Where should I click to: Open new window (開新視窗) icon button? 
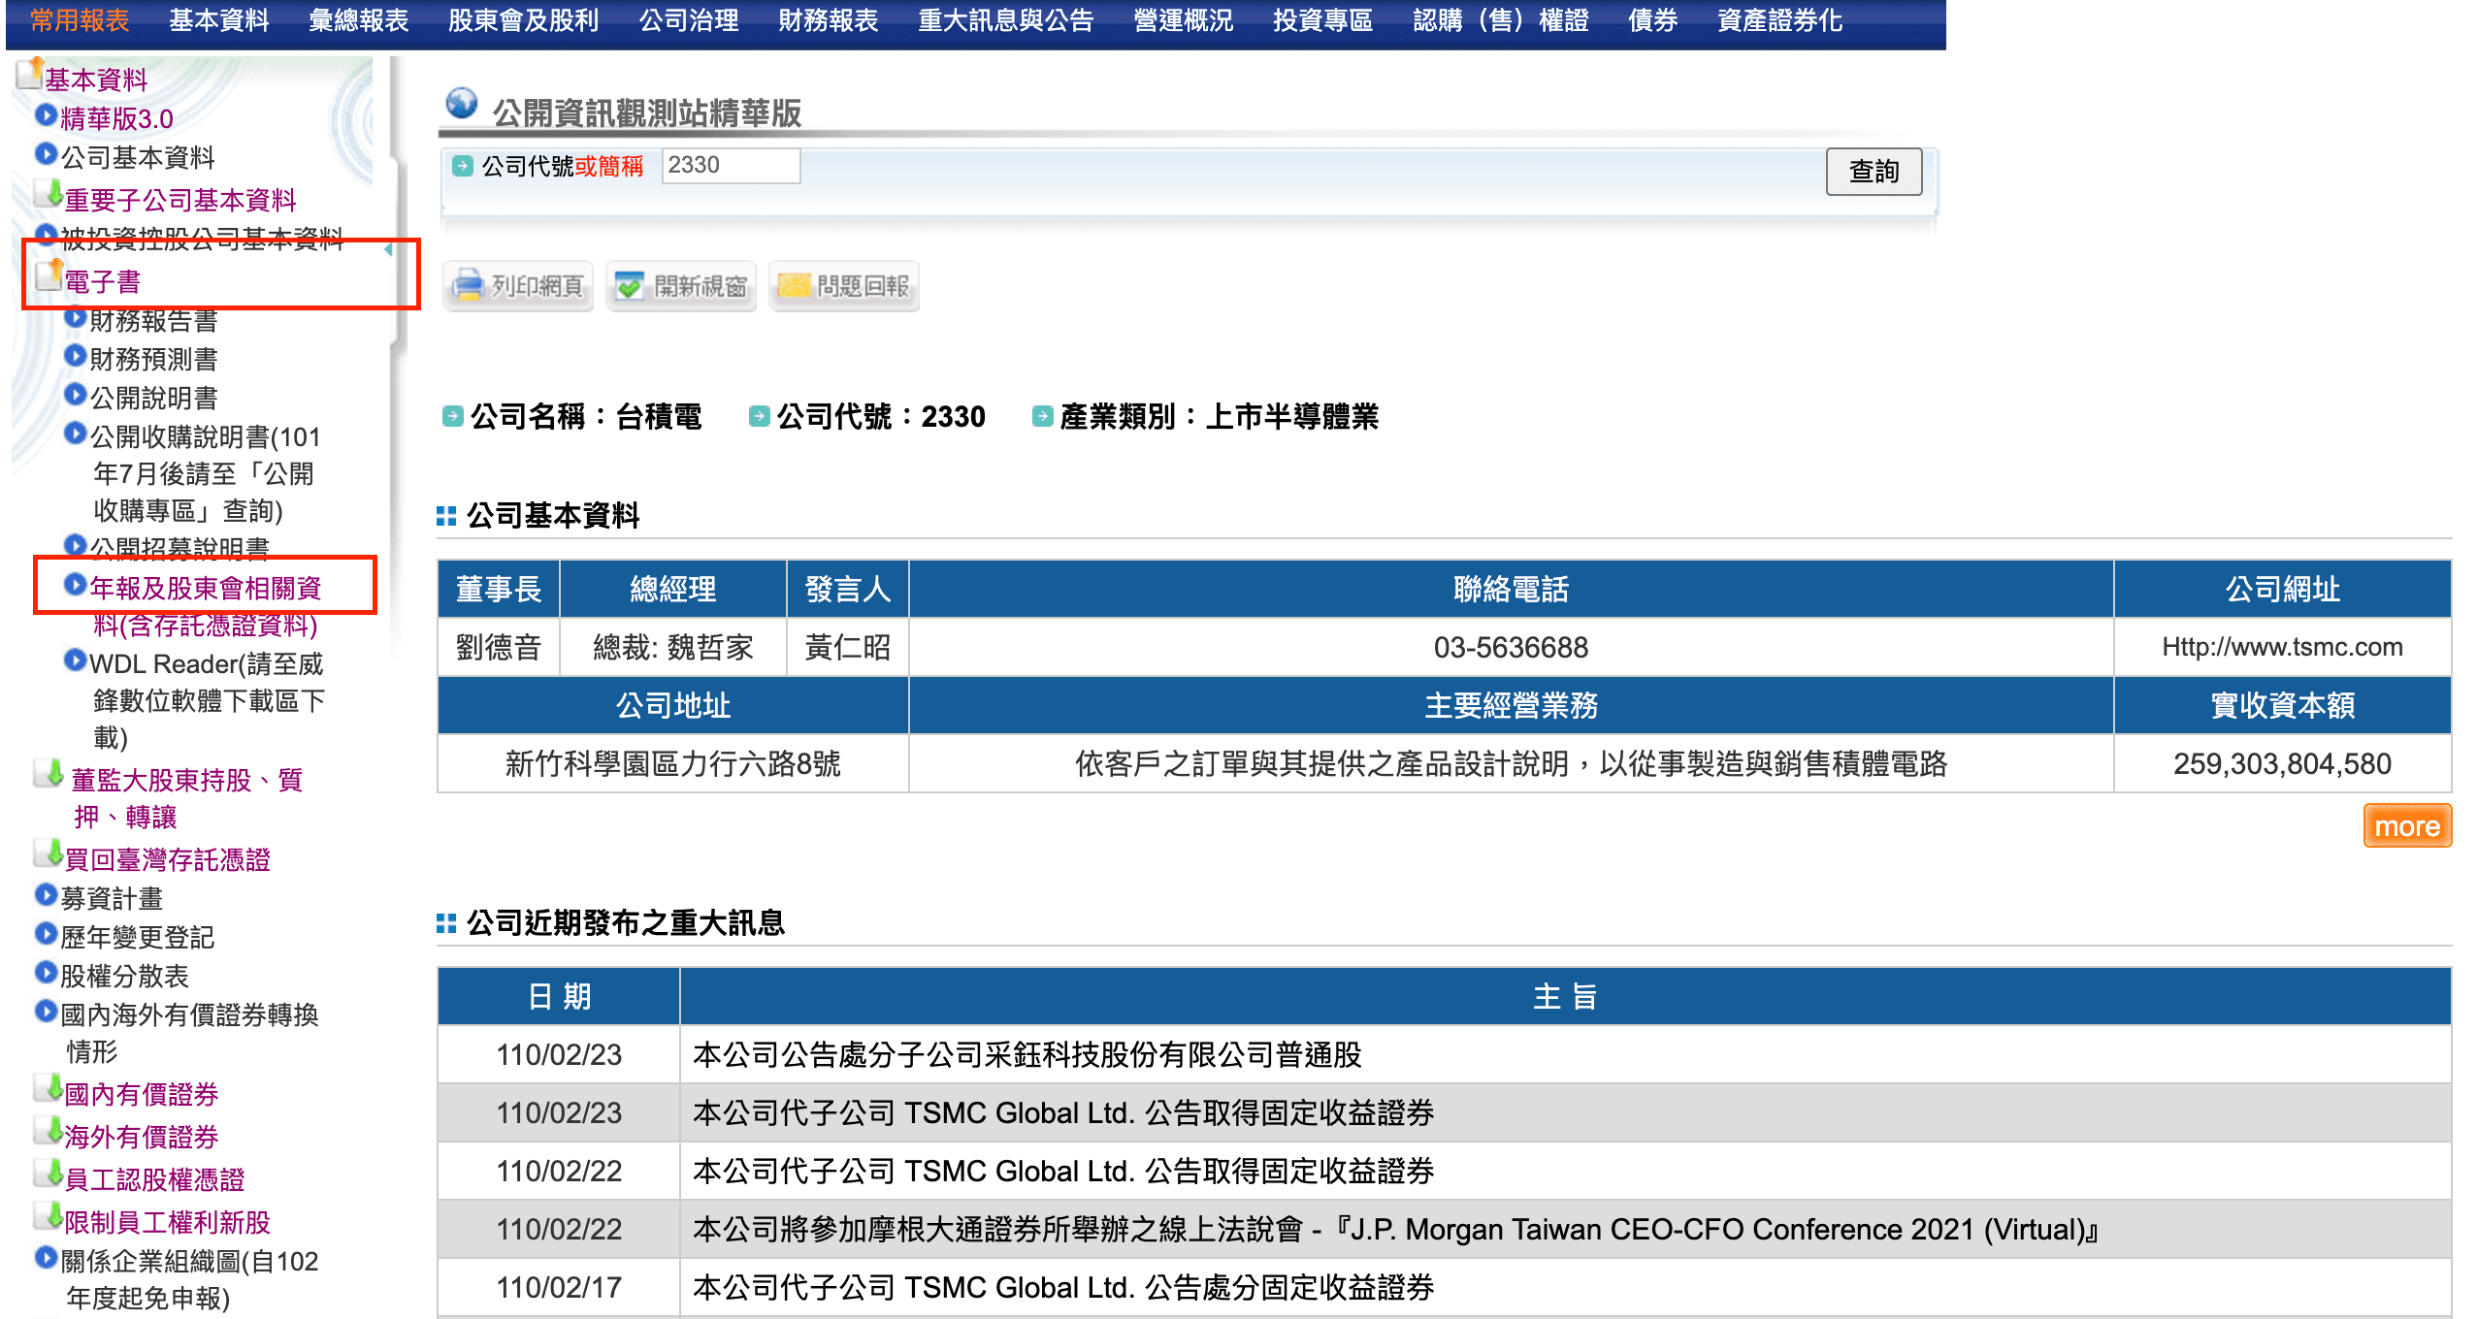tap(631, 285)
